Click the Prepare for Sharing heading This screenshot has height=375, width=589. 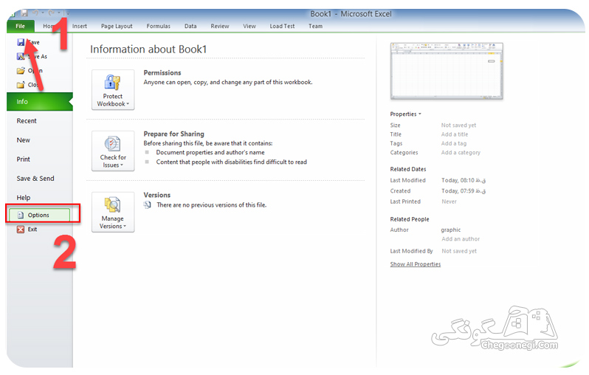pos(173,134)
